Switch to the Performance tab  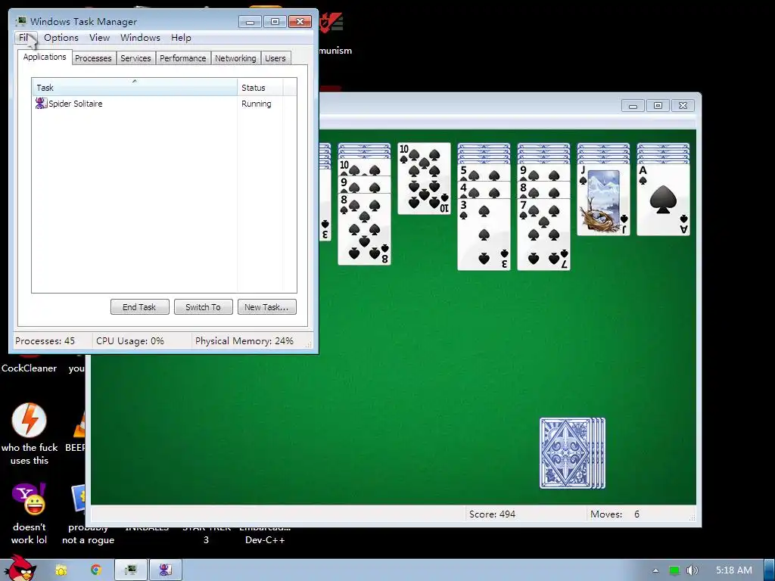pyautogui.click(x=183, y=58)
